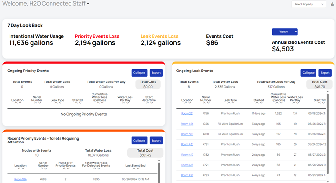Viewport: 336px width, 183px height.
Task: Sort Started ascending in Ongoing Leak Events
Action: click(x=257, y=103)
